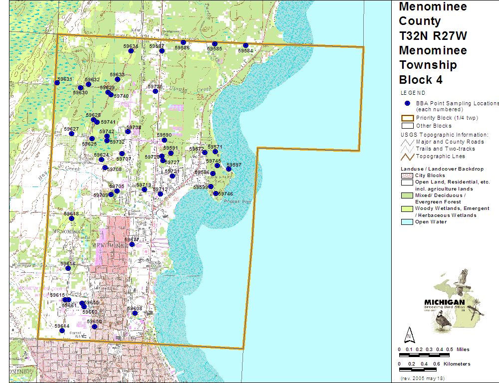This screenshot has width=499, height=383.
Task: Click the Open Water legend swatch
Action: tap(407, 221)
